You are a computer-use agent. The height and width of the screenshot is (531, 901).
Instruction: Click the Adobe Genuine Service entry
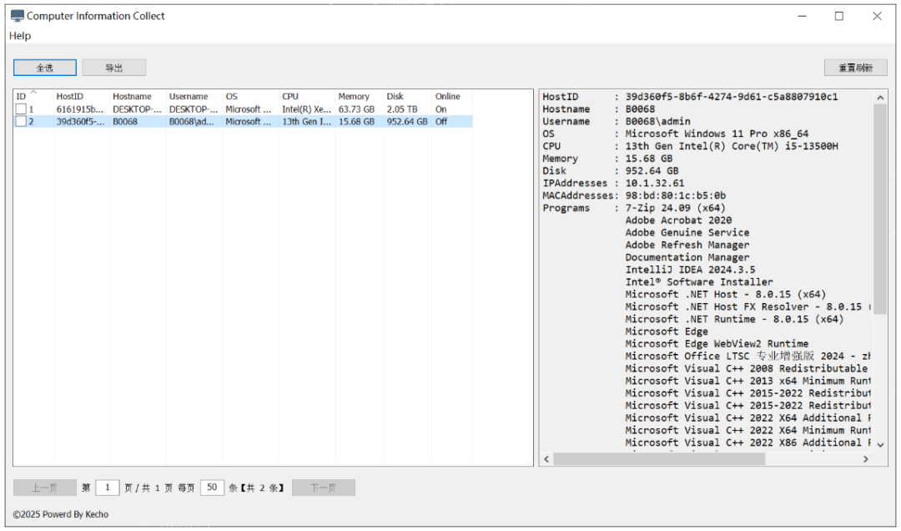coord(687,233)
